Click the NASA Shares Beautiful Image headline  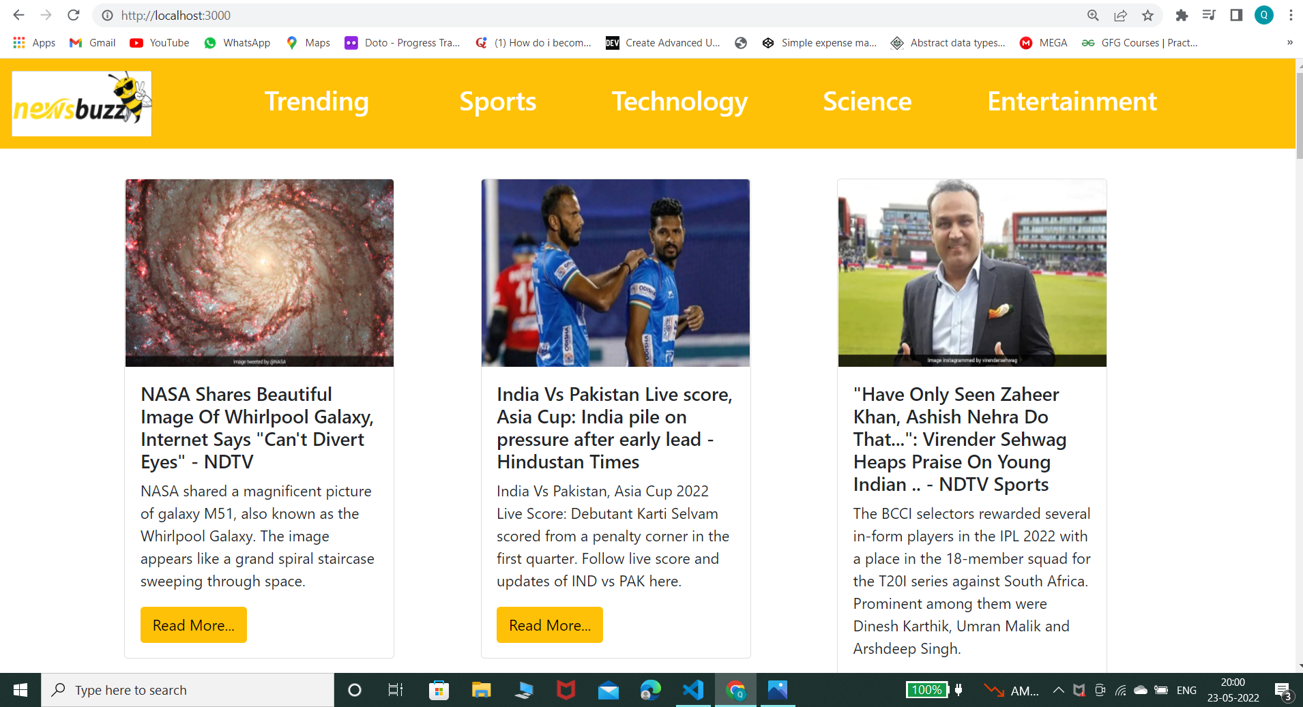coord(257,428)
